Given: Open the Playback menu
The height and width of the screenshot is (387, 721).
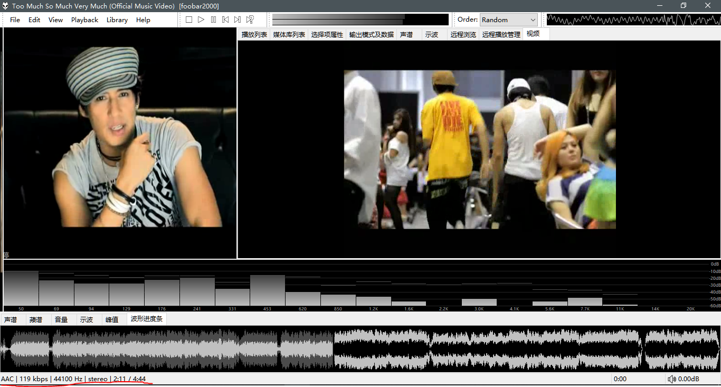Looking at the screenshot, I should 84,20.
